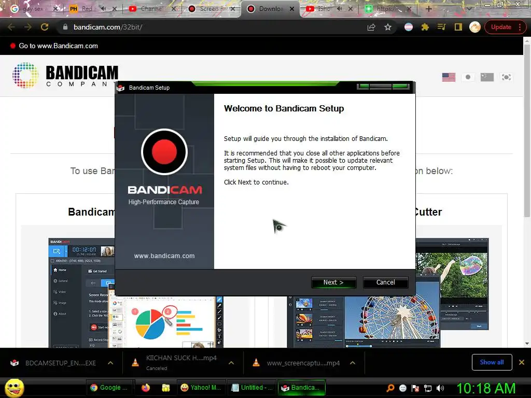Click the security flag tray icon

pyautogui.click(x=415, y=388)
